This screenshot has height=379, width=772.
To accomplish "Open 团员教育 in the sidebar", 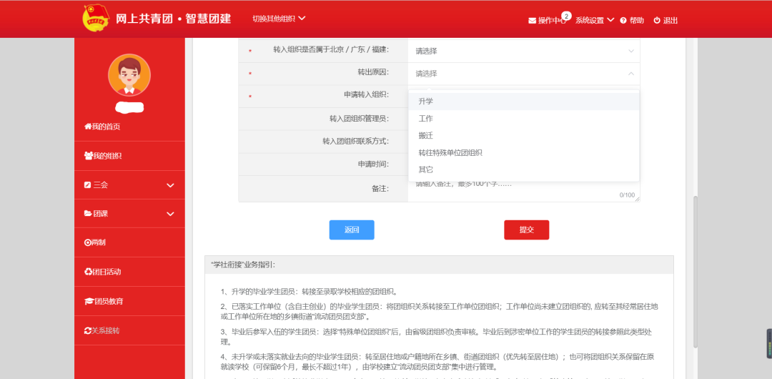I will pos(104,301).
